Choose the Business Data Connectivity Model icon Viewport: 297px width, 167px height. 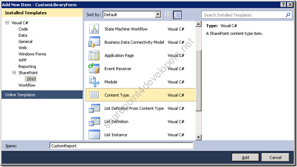coord(94,42)
